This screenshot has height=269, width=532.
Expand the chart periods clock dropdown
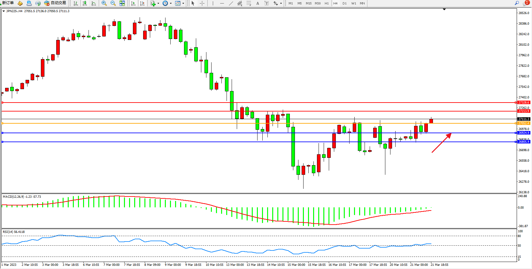[171, 4]
